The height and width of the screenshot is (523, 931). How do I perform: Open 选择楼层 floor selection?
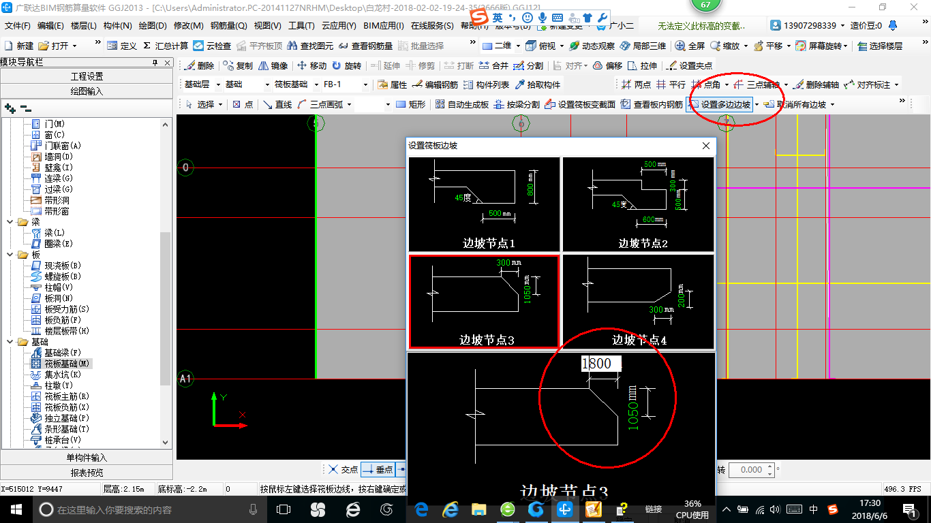880,46
